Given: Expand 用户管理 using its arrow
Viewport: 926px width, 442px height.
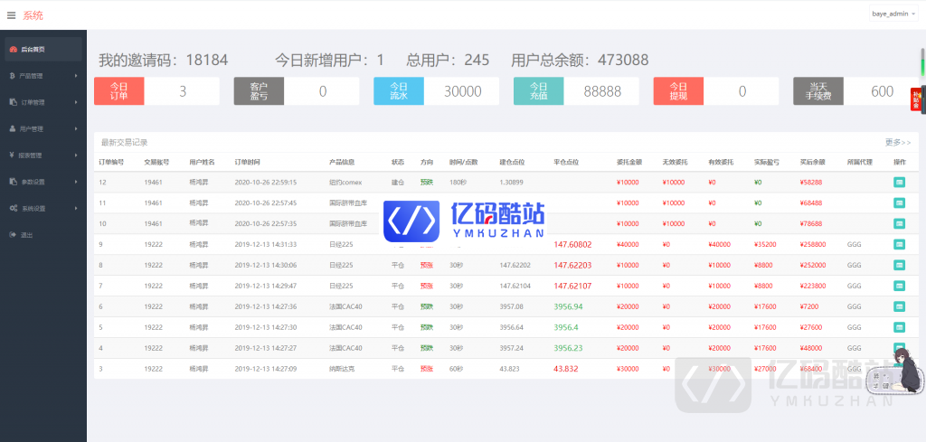Looking at the screenshot, I should [x=76, y=128].
